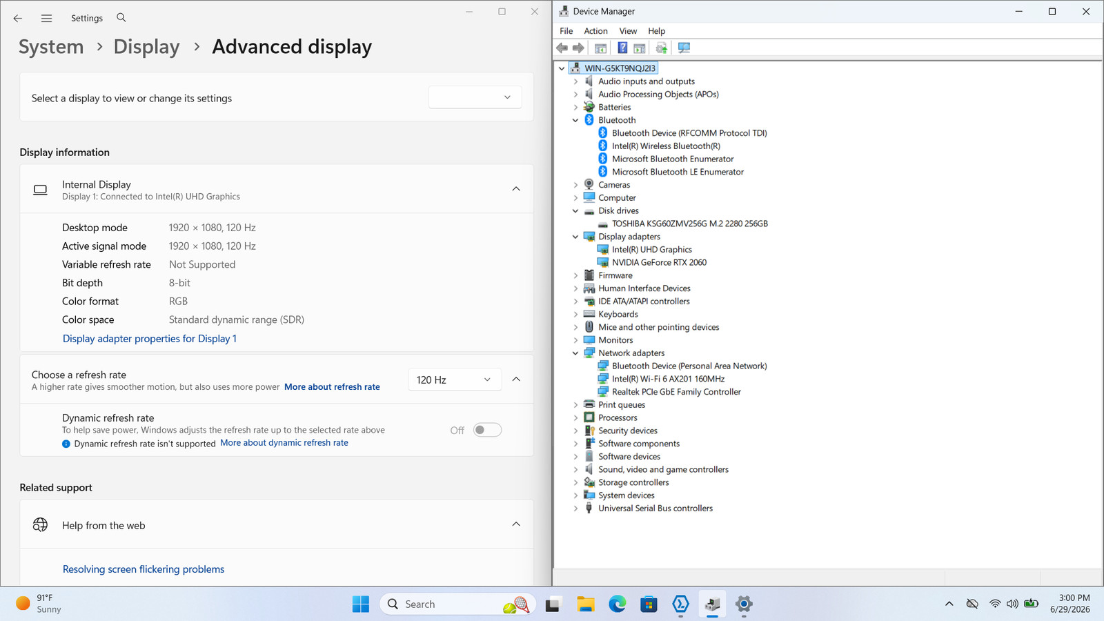The image size is (1104, 621).
Task: Click Scan for hardware changes icon
Action: pyautogui.click(x=684, y=48)
